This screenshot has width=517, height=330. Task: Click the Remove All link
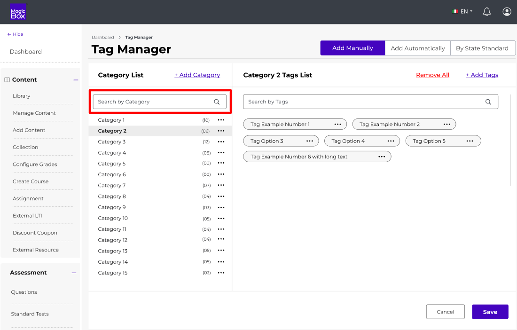[432, 75]
